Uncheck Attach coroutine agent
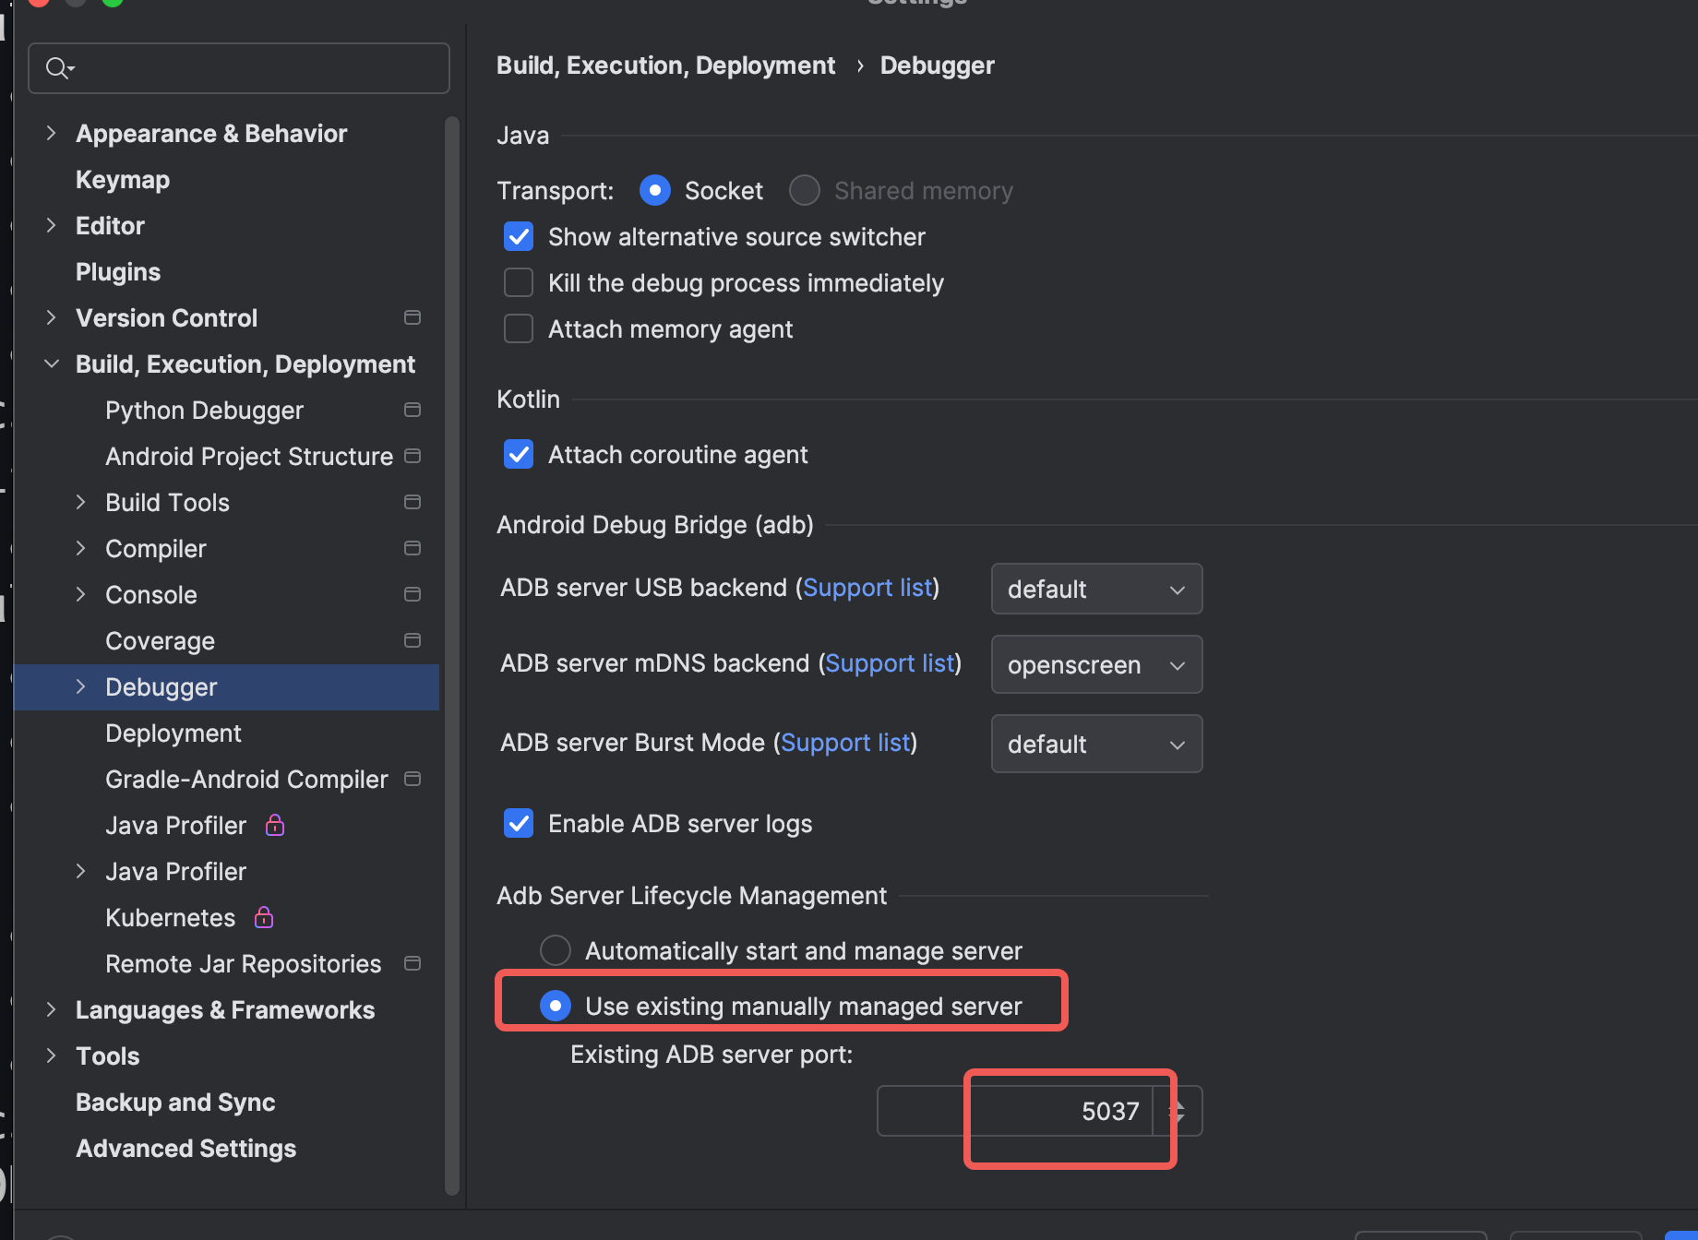This screenshot has height=1240, width=1698. [x=519, y=455]
